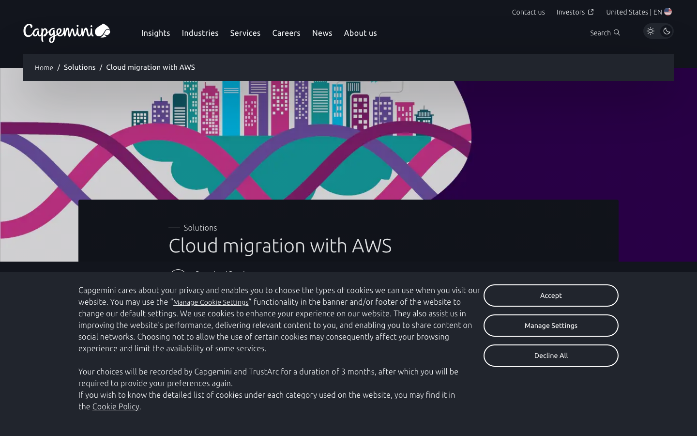Open the Cookie Policy link
This screenshot has width=697, height=436.
pos(116,406)
